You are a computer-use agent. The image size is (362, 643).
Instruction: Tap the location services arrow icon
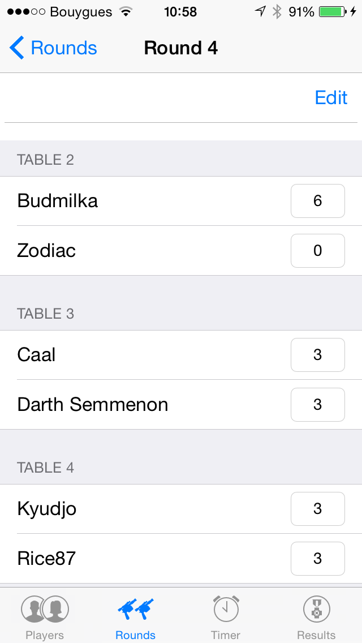260,12
